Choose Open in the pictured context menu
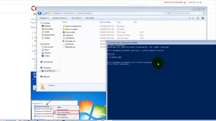 [x=59, y=107]
